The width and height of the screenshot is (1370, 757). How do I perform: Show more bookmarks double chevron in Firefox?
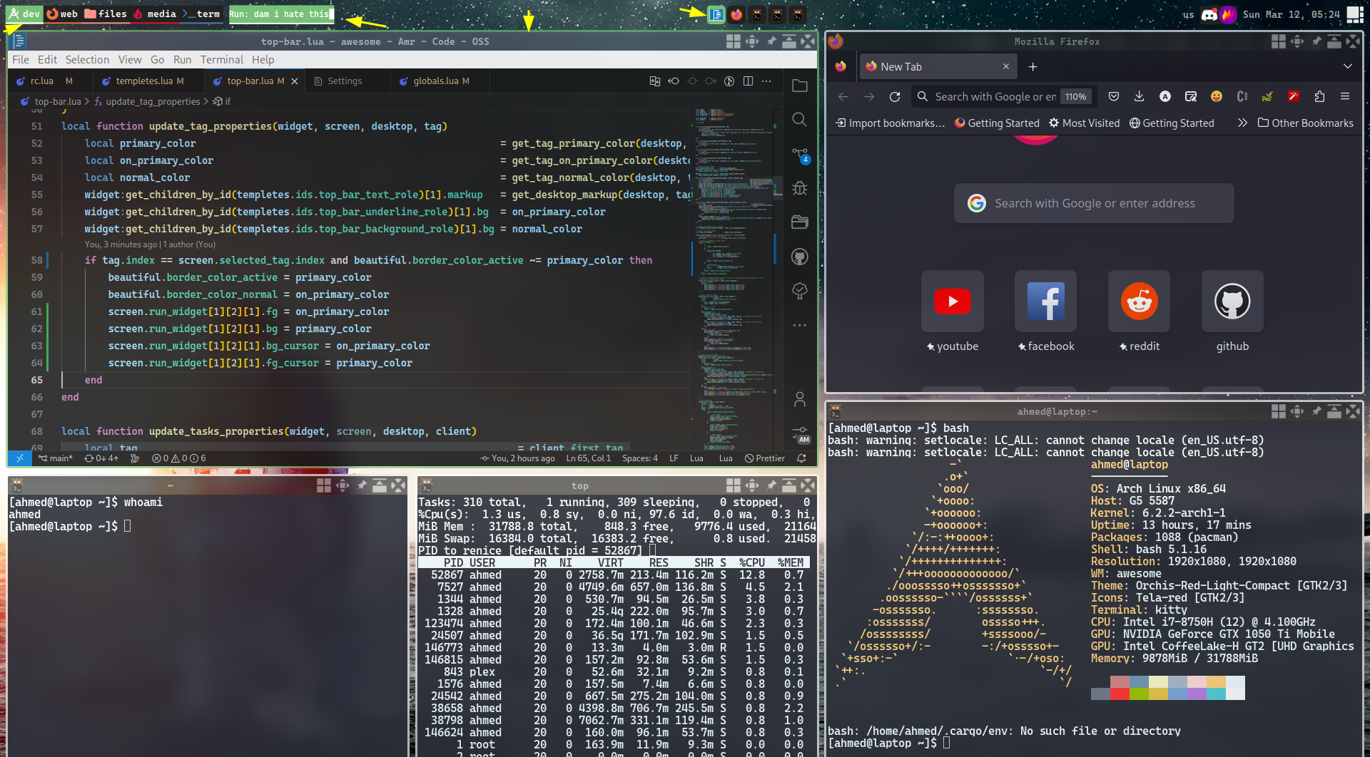(1242, 123)
